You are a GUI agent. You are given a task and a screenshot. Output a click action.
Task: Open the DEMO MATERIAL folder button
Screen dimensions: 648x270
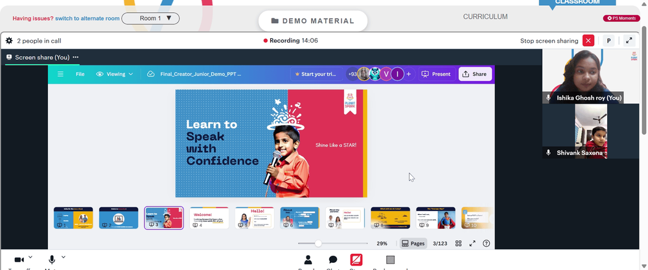point(313,21)
